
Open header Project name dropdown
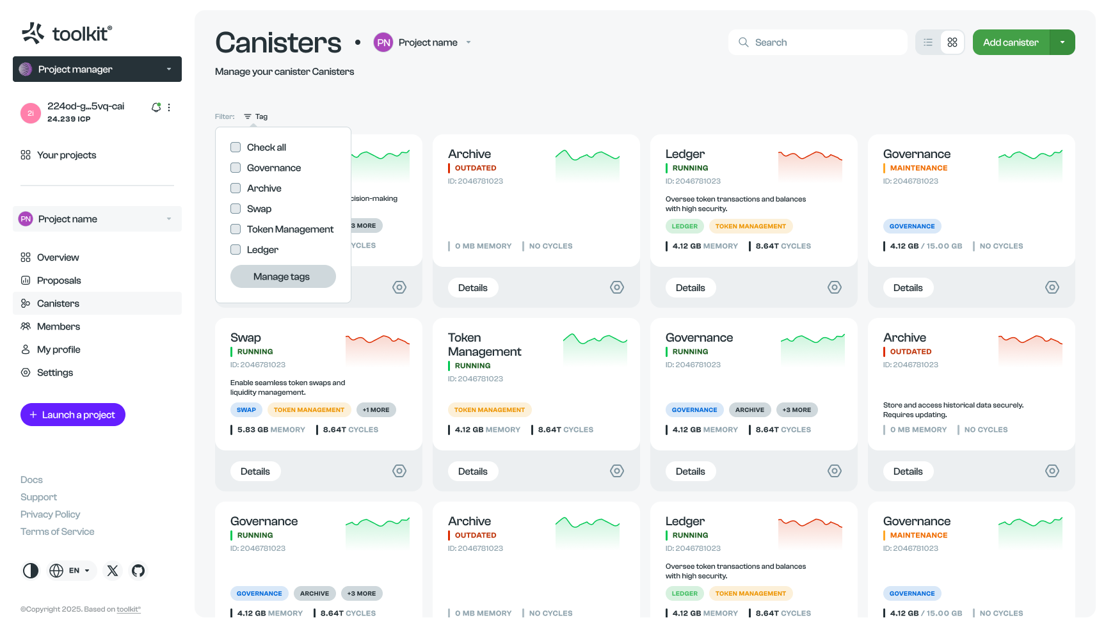pyautogui.click(x=423, y=42)
